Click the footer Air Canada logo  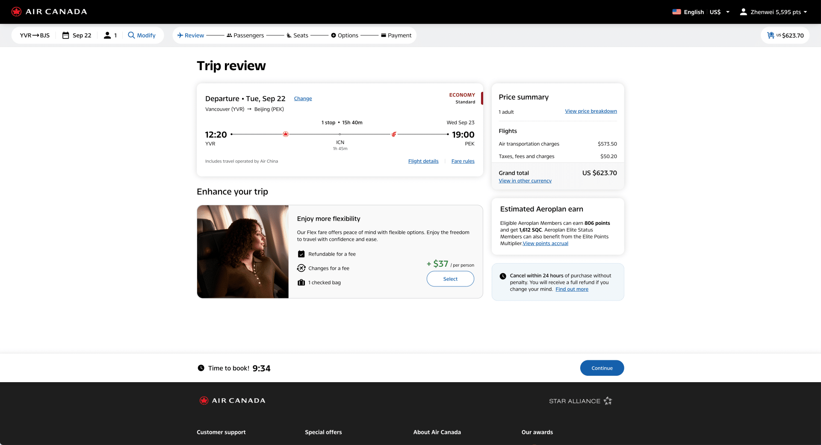[232, 401]
